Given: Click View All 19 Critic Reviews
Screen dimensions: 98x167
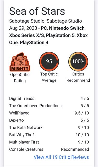Looking at the screenshot, I should coord(61,157).
